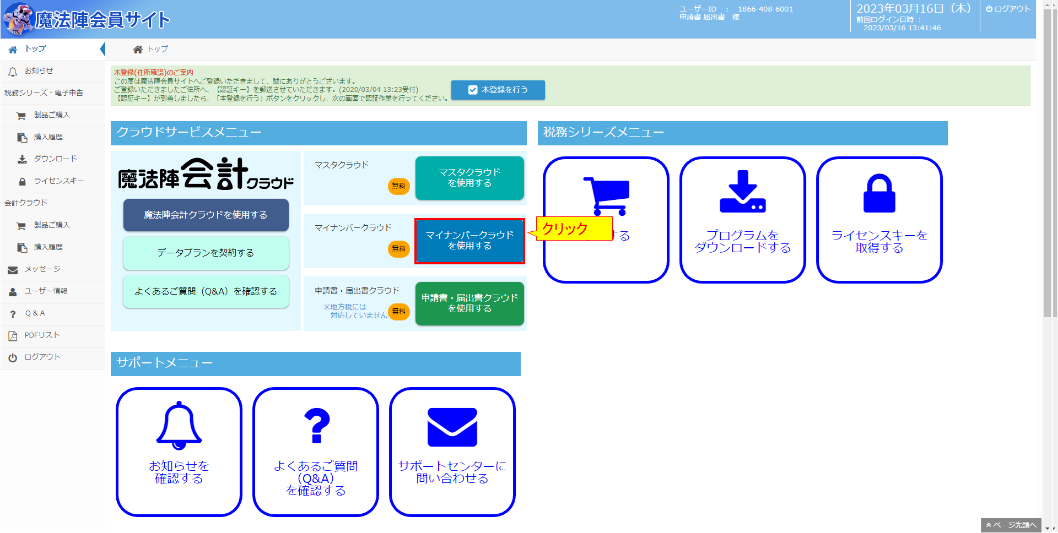Click マスタクラウドを使用する button
The image size is (1058, 533).
click(469, 178)
